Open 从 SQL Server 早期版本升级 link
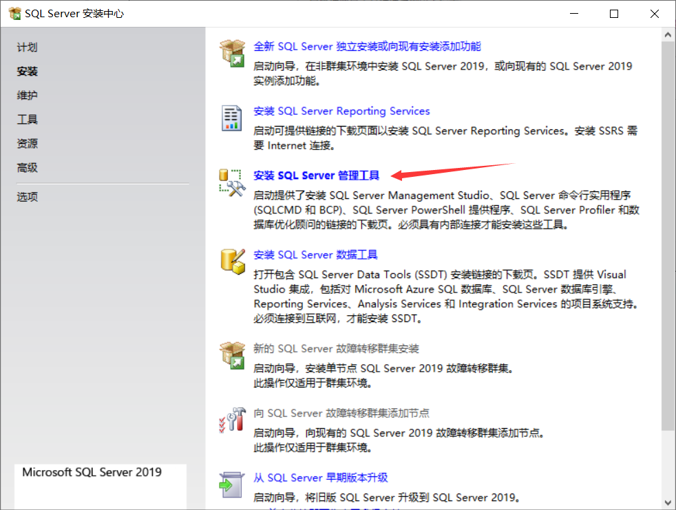 (x=321, y=478)
